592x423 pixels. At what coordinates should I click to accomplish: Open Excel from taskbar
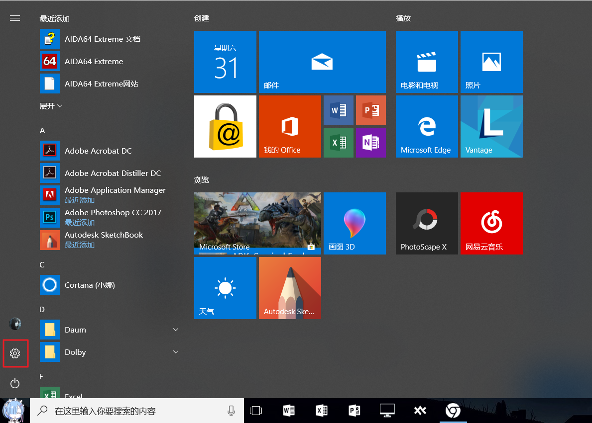coord(322,411)
